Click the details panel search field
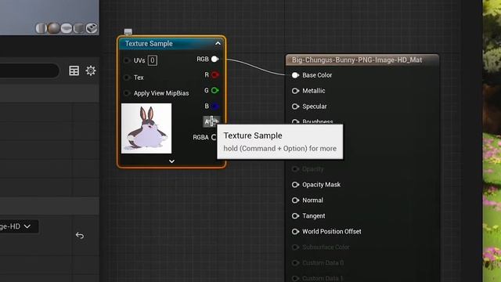 [30, 70]
